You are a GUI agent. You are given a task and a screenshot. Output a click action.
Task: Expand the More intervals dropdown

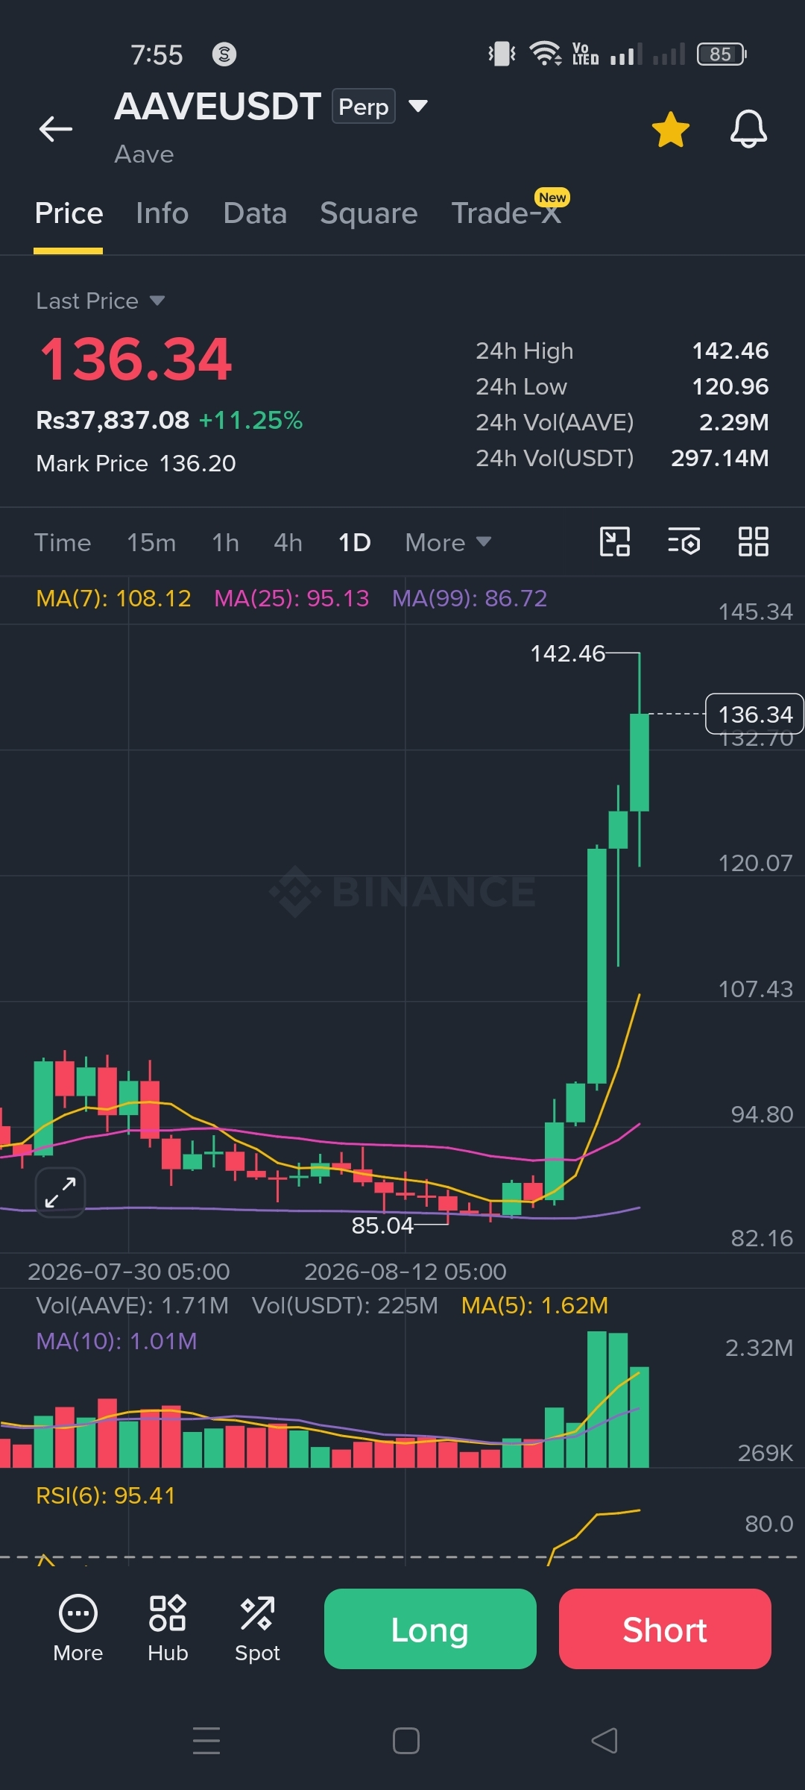tap(448, 542)
